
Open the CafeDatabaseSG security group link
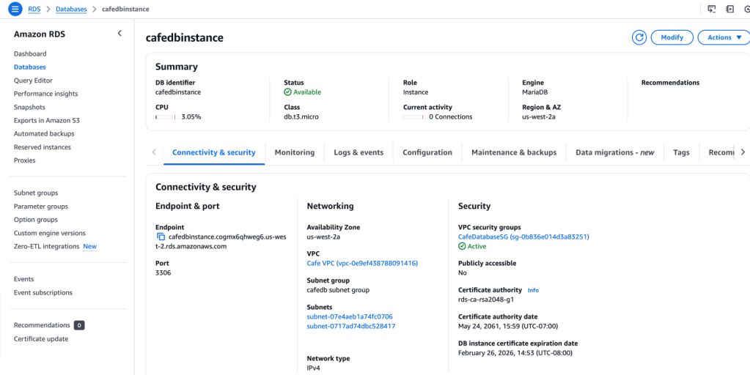pyautogui.click(x=523, y=237)
